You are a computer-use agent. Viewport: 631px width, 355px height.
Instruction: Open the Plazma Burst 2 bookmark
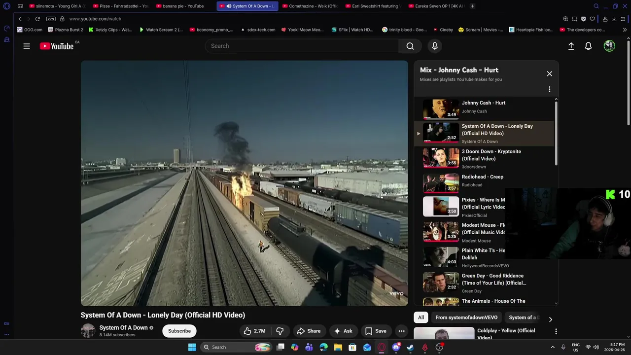(x=66, y=30)
